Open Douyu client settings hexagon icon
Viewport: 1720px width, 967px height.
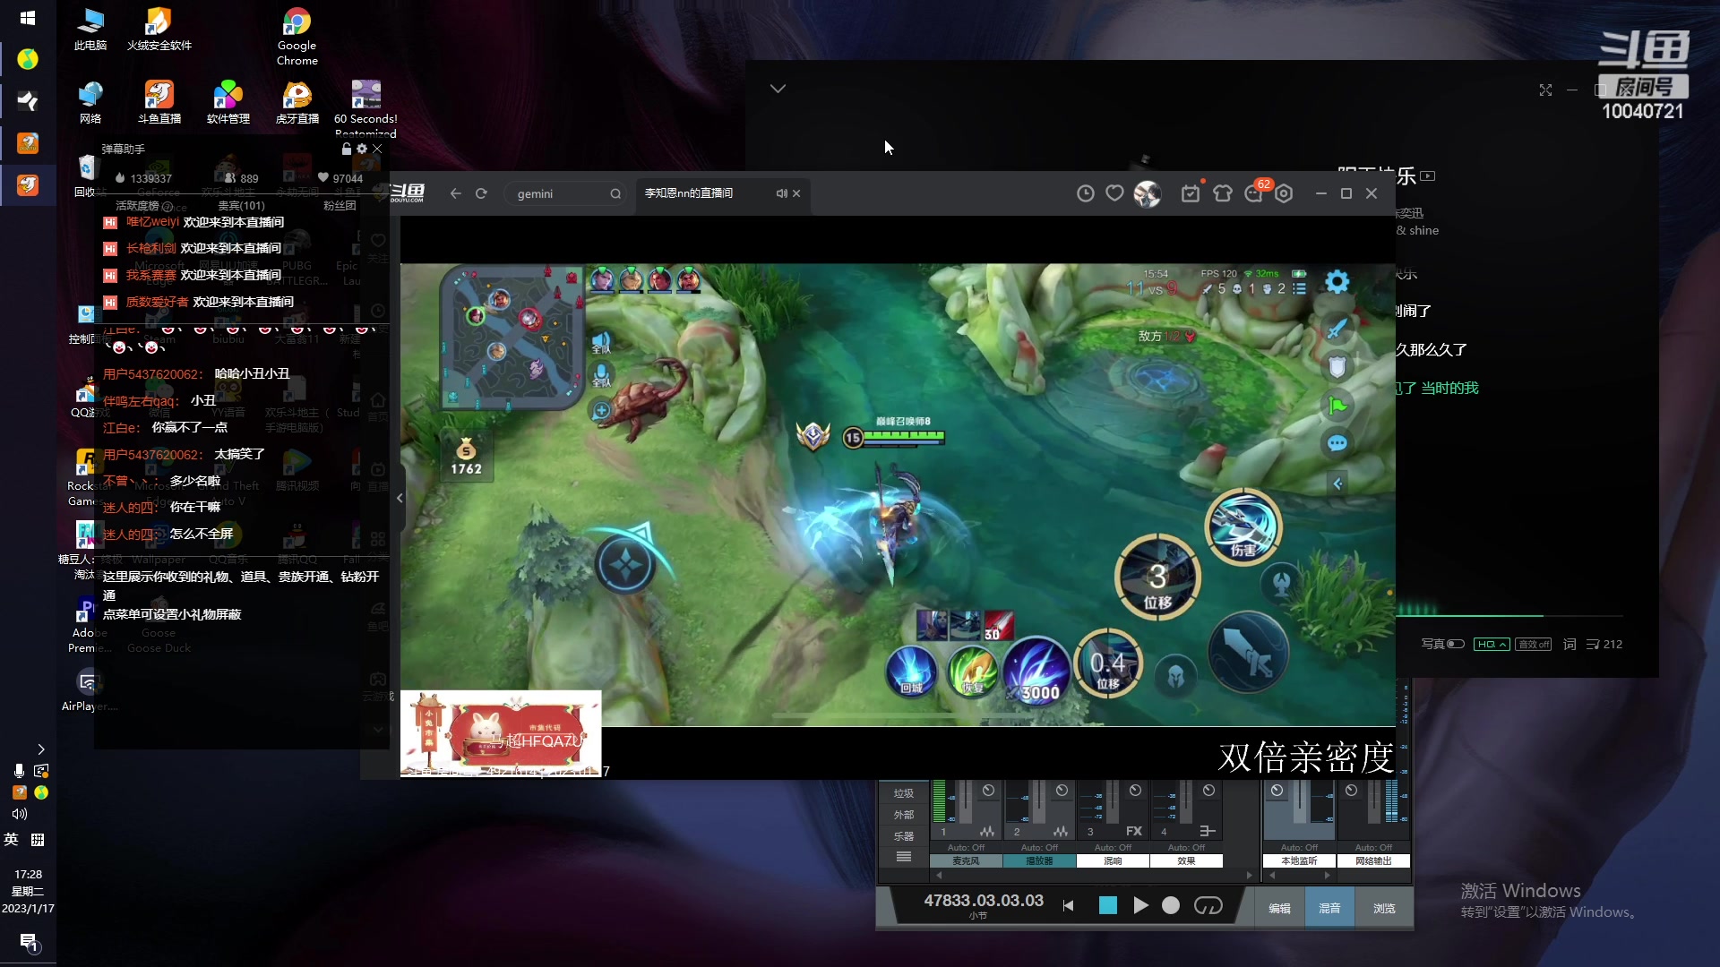(1284, 193)
